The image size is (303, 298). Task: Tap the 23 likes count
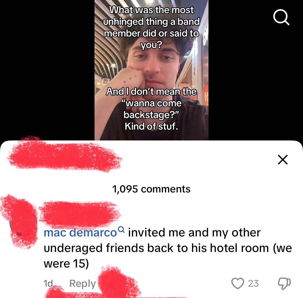point(253,283)
